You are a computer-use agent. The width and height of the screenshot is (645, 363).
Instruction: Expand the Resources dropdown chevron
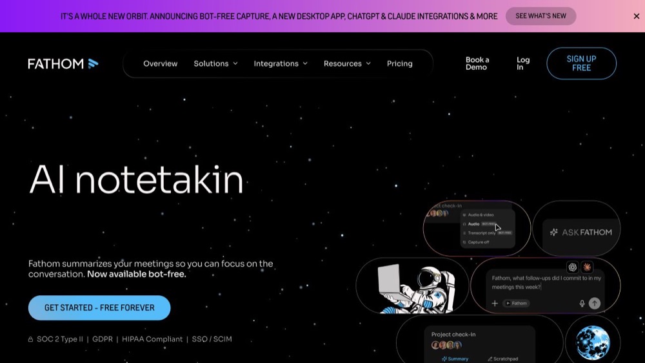tap(368, 63)
